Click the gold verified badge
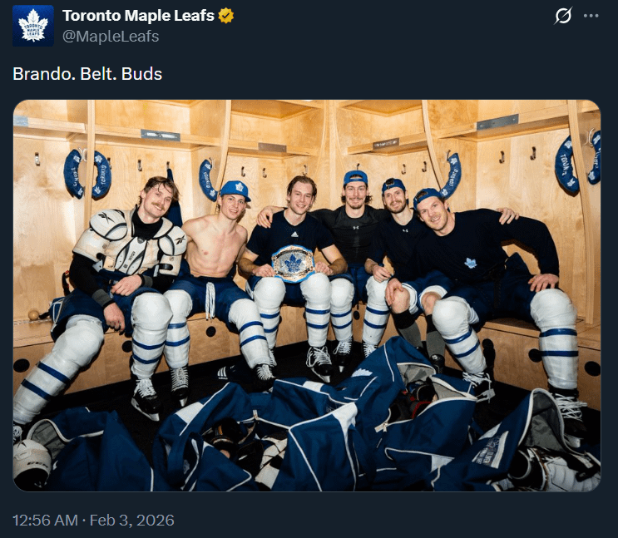Screen dimensions: 618x538 pyautogui.click(x=225, y=16)
